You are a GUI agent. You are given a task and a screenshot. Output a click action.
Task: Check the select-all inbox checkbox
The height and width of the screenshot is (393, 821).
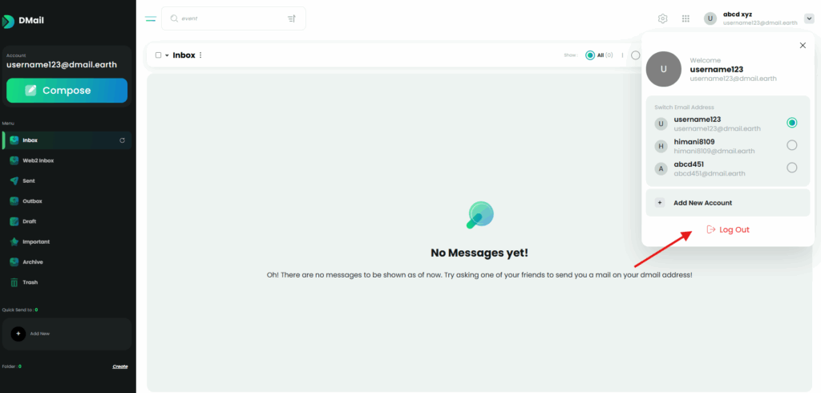158,55
